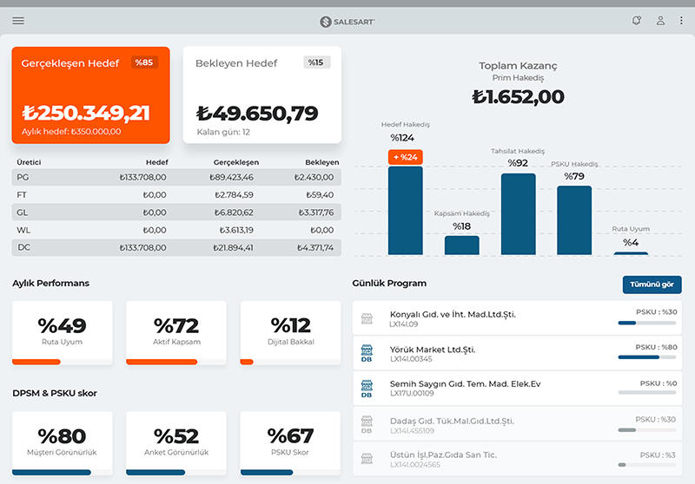695x484 pixels.
Task: Open the three-dot more options menu
Action: click(x=681, y=21)
